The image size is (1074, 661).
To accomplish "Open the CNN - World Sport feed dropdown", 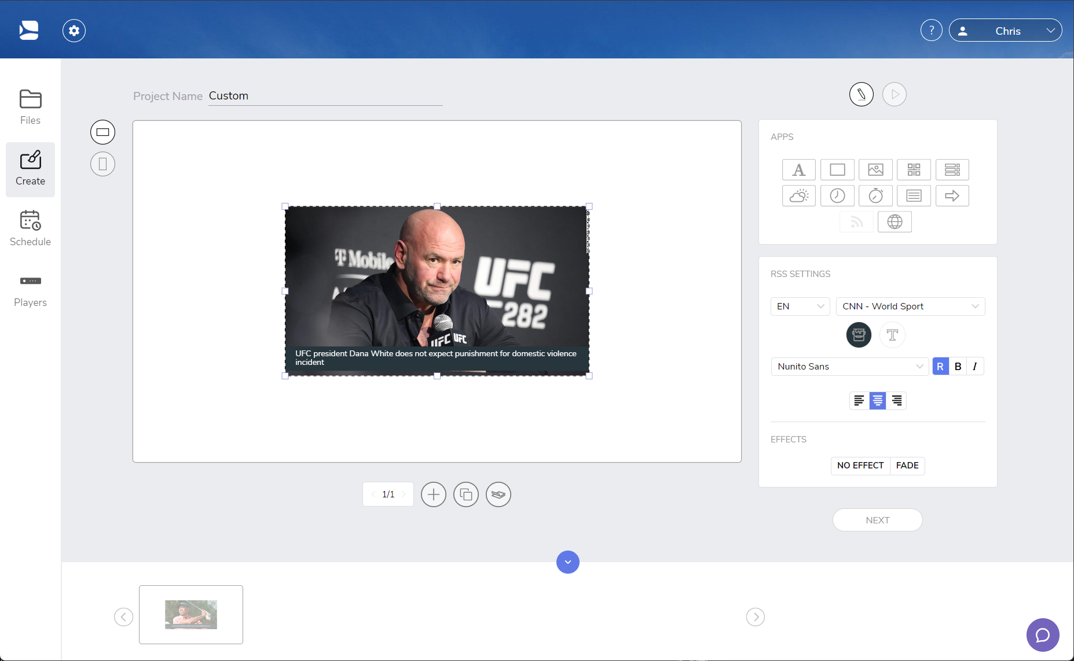I will click(x=910, y=307).
